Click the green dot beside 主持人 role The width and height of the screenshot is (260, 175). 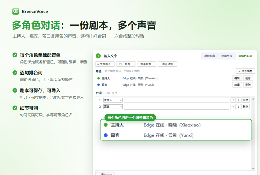(98, 78)
